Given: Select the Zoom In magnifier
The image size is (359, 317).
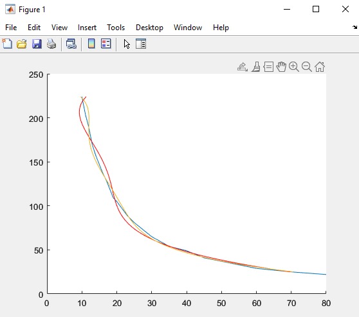Looking at the screenshot, I should (x=294, y=67).
